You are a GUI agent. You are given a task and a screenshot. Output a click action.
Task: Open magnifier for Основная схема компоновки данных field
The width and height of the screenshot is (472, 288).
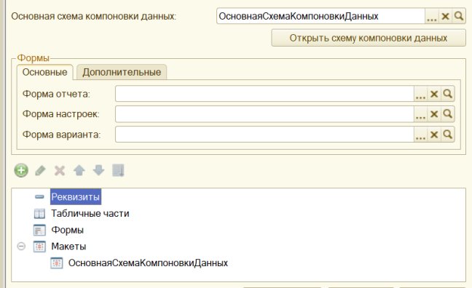click(x=459, y=16)
